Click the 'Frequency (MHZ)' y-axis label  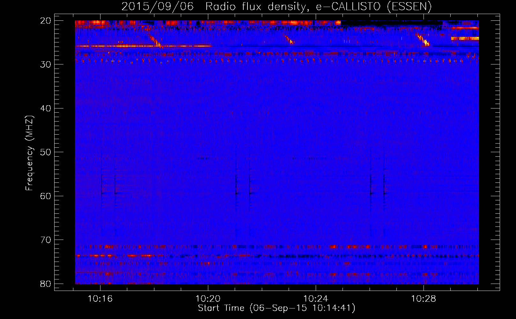pos(29,153)
